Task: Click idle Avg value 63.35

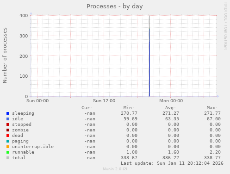Action: [172, 119]
